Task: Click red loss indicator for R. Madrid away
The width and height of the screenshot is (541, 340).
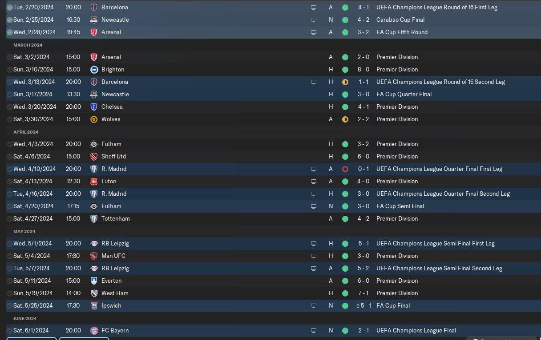Action: [x=345, y=169]
